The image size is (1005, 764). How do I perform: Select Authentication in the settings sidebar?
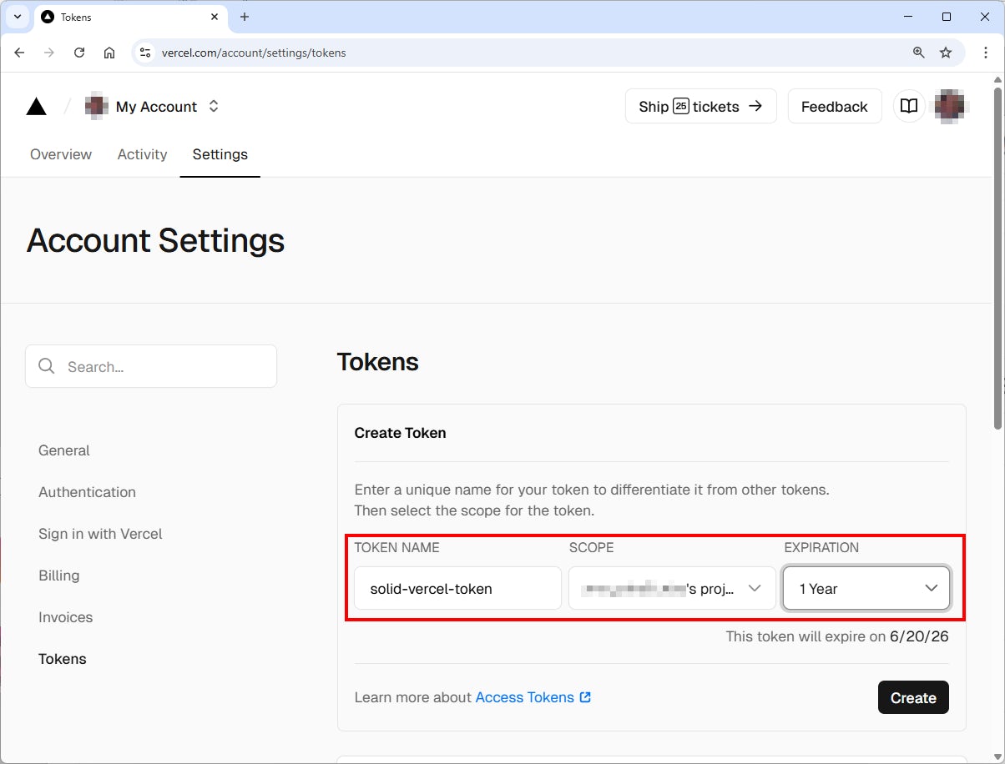(87, 492)
